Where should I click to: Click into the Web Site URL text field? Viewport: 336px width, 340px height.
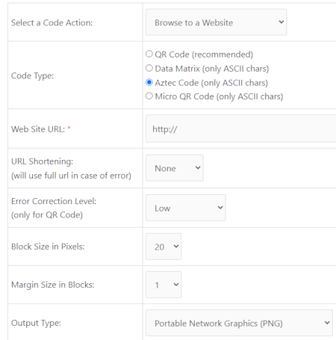tap(241, 129)
